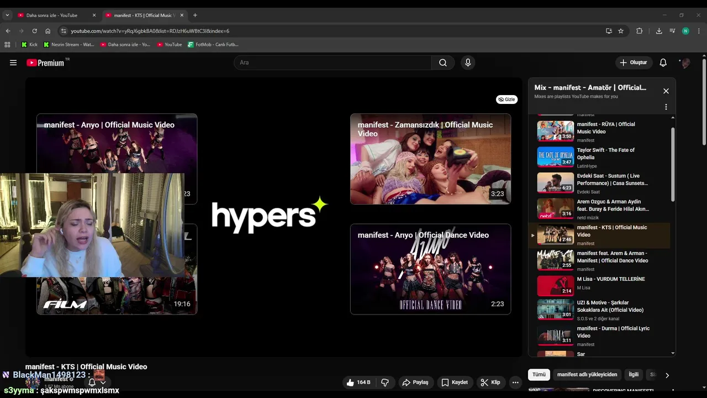Open Chrome profile N avatar

[x=685, y=31]
